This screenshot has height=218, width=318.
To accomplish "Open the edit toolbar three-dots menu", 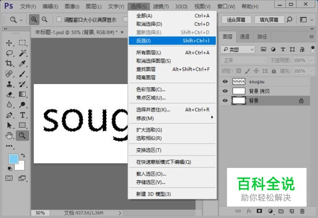I will (x=9, y=145).
